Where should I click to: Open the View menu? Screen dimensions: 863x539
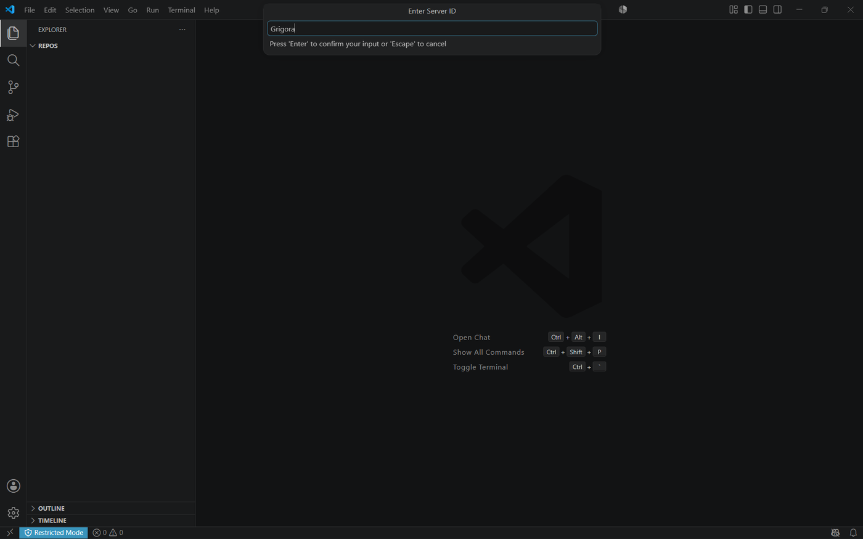pyautogui.click(x=112, y=10)
